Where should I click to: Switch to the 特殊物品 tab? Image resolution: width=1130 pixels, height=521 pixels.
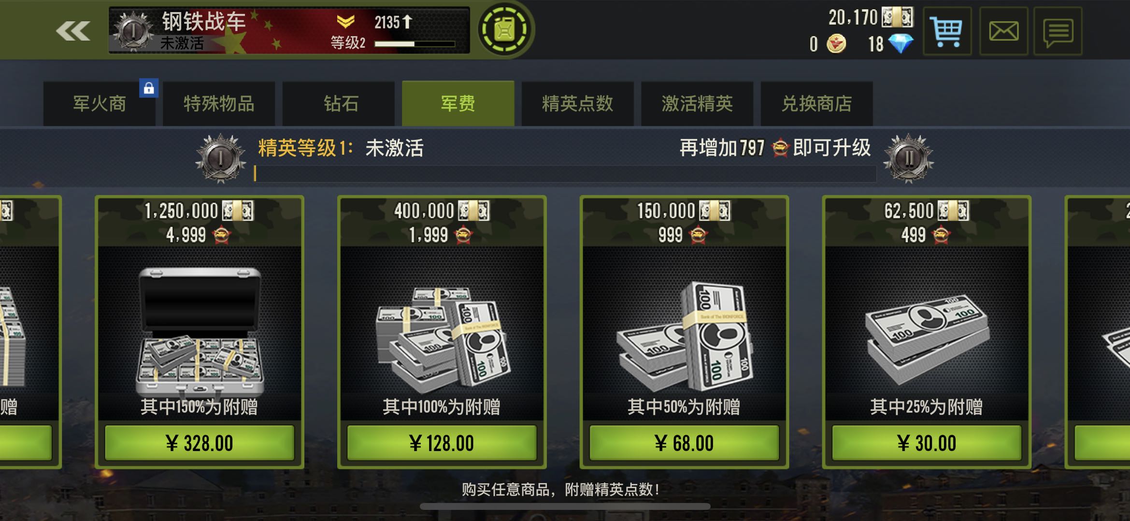[x=219, y=104]
